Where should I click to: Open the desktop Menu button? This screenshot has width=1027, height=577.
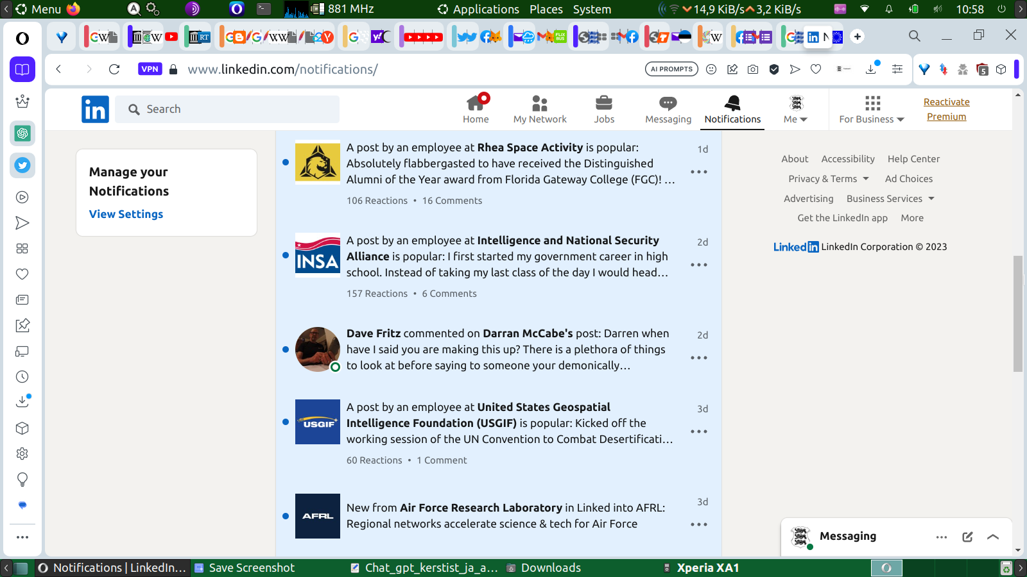(x=38, y=9)
